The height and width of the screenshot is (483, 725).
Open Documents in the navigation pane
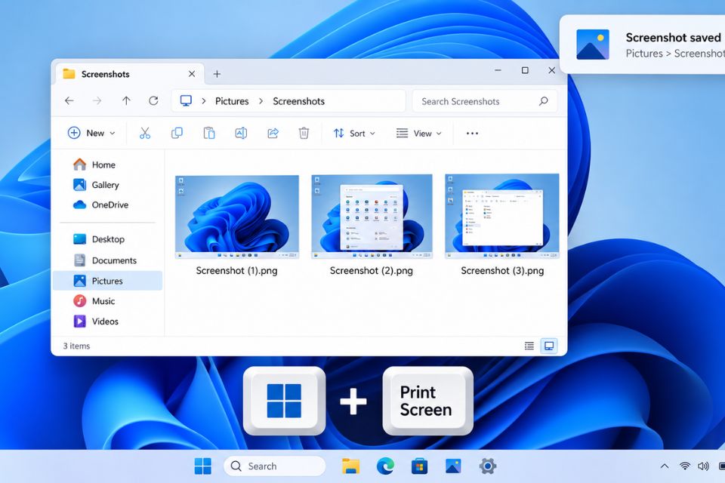(108, 260)
